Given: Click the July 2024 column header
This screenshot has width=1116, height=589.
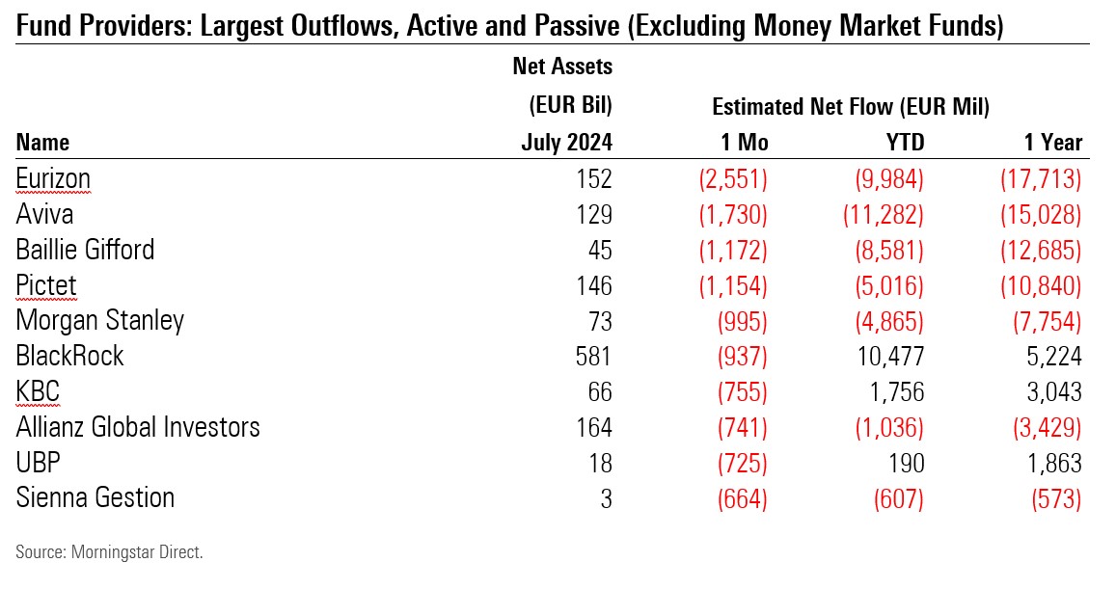Looking at the screenshot, I should [x=566, y=143].
